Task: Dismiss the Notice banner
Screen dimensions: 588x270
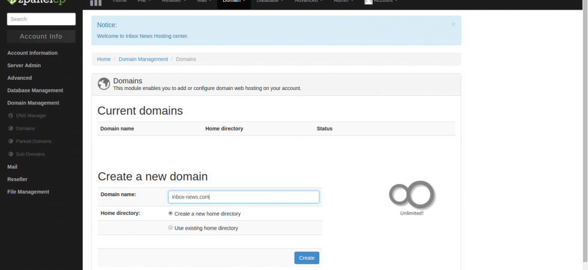Action: (x=454, y=25)
